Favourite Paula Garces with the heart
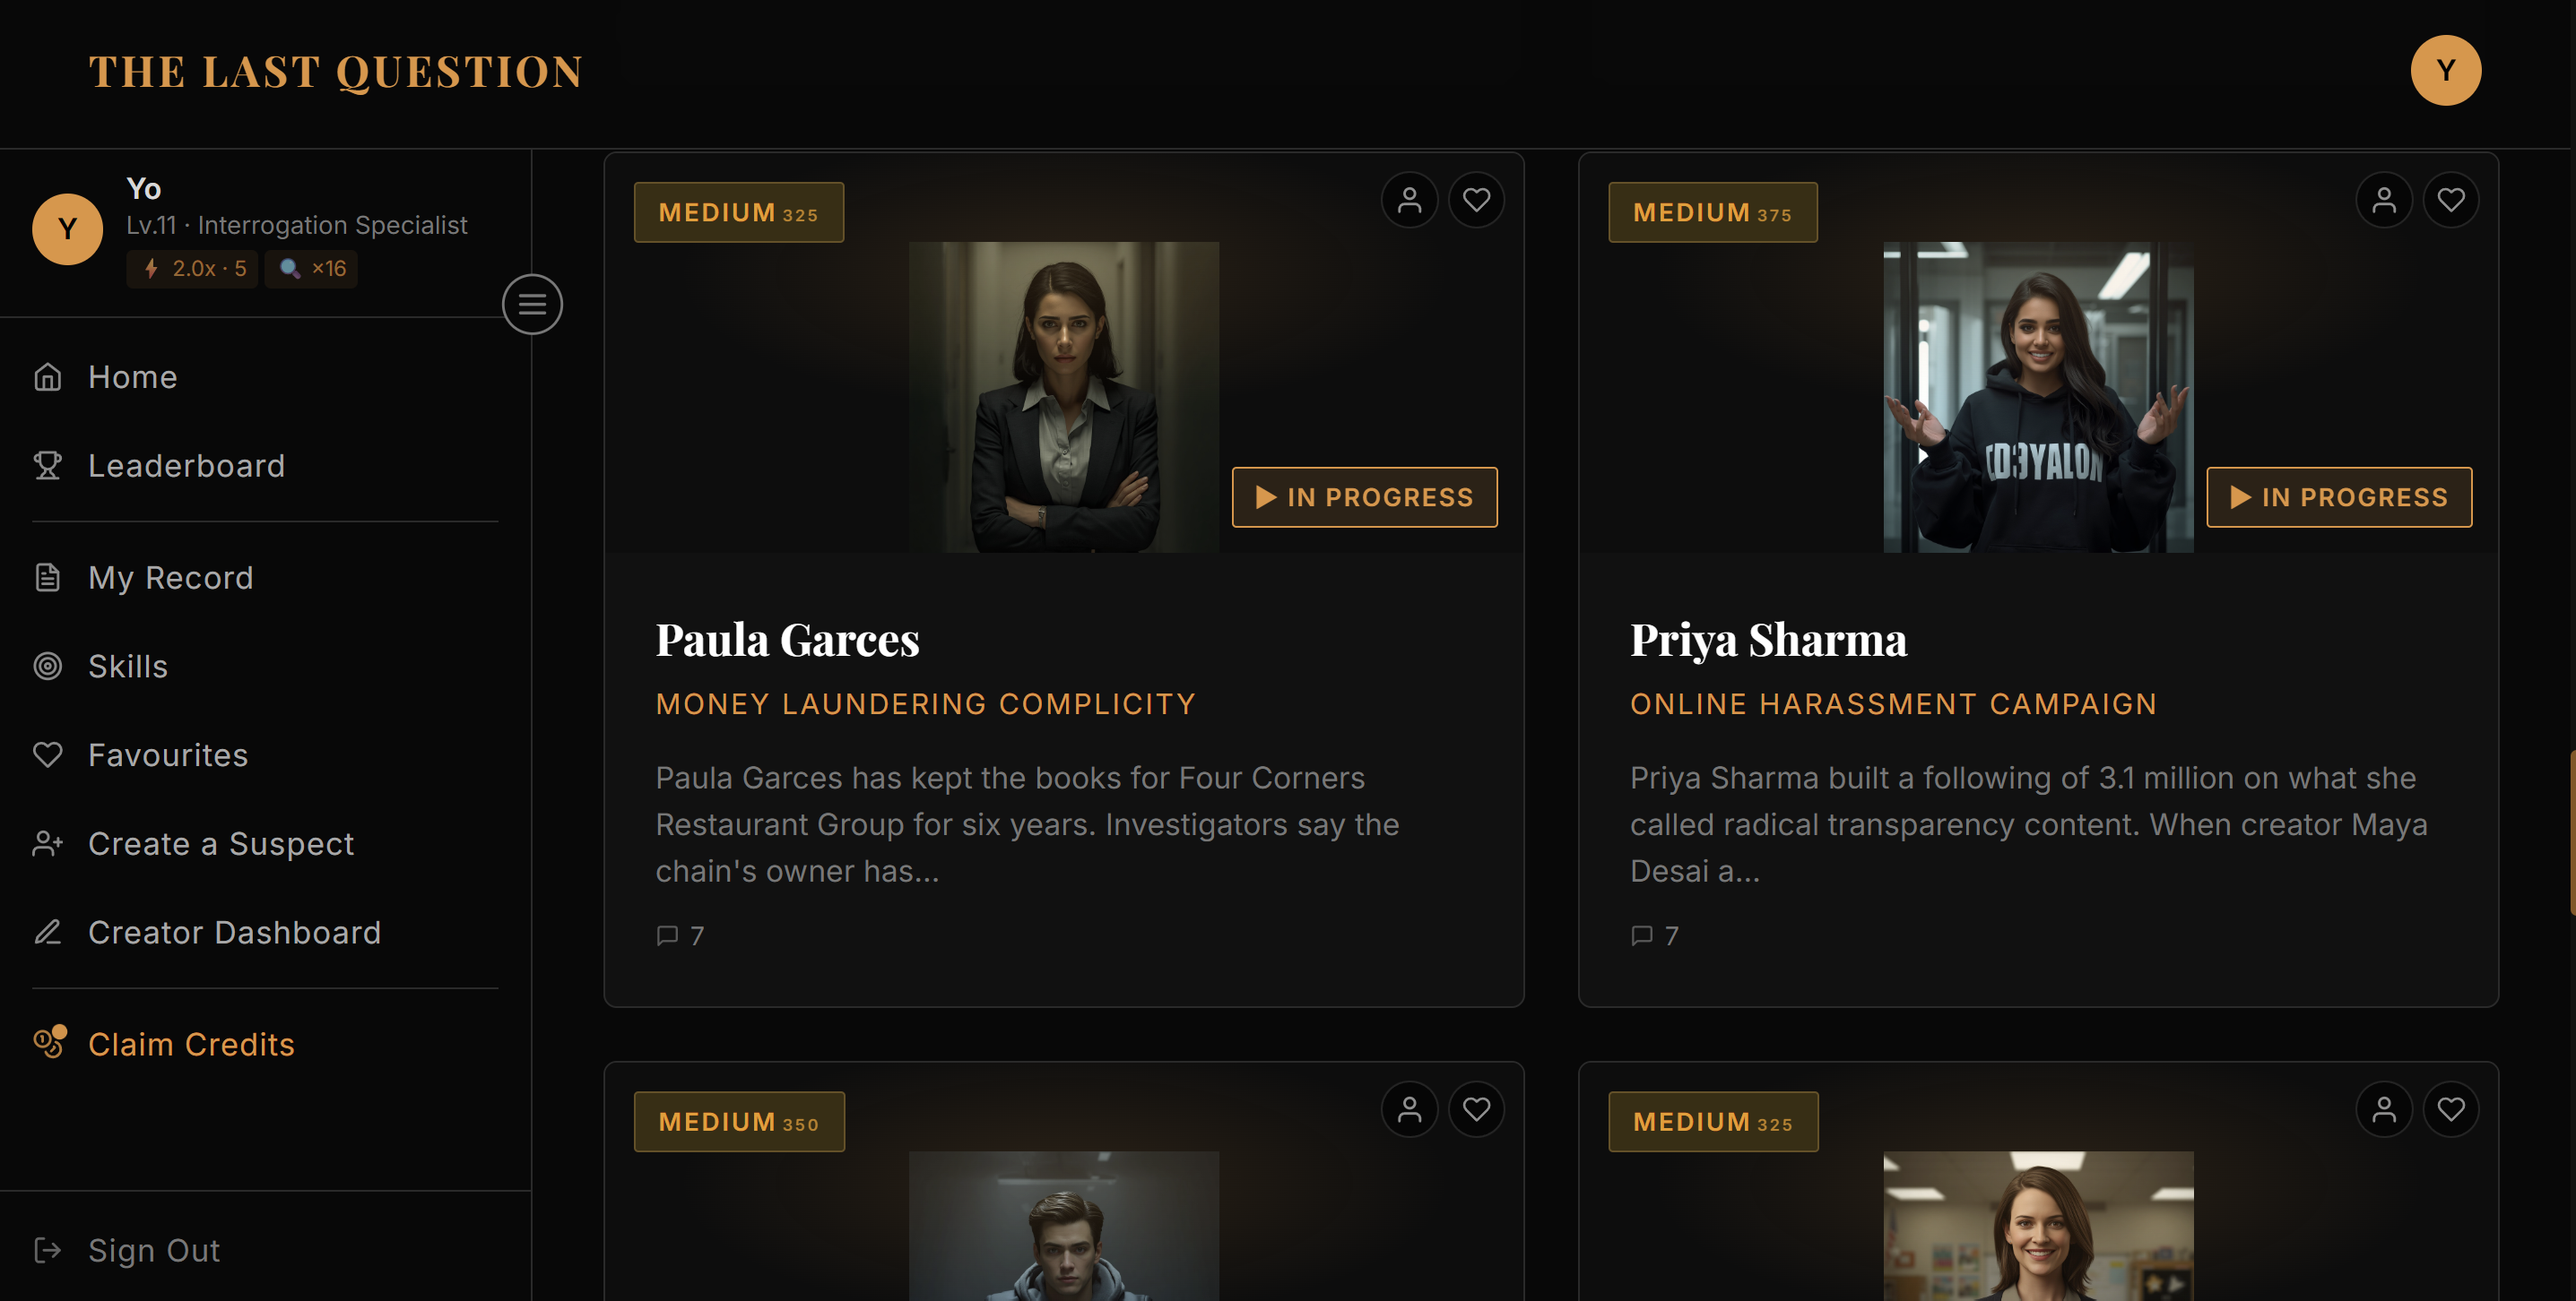This screenshot has height=1301, width=2576. pos(1476,200)
